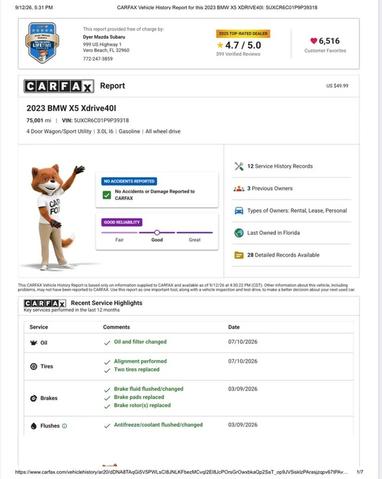Click the CARFAX fox mascot image
382x479 pixels.
pos(56,217)
